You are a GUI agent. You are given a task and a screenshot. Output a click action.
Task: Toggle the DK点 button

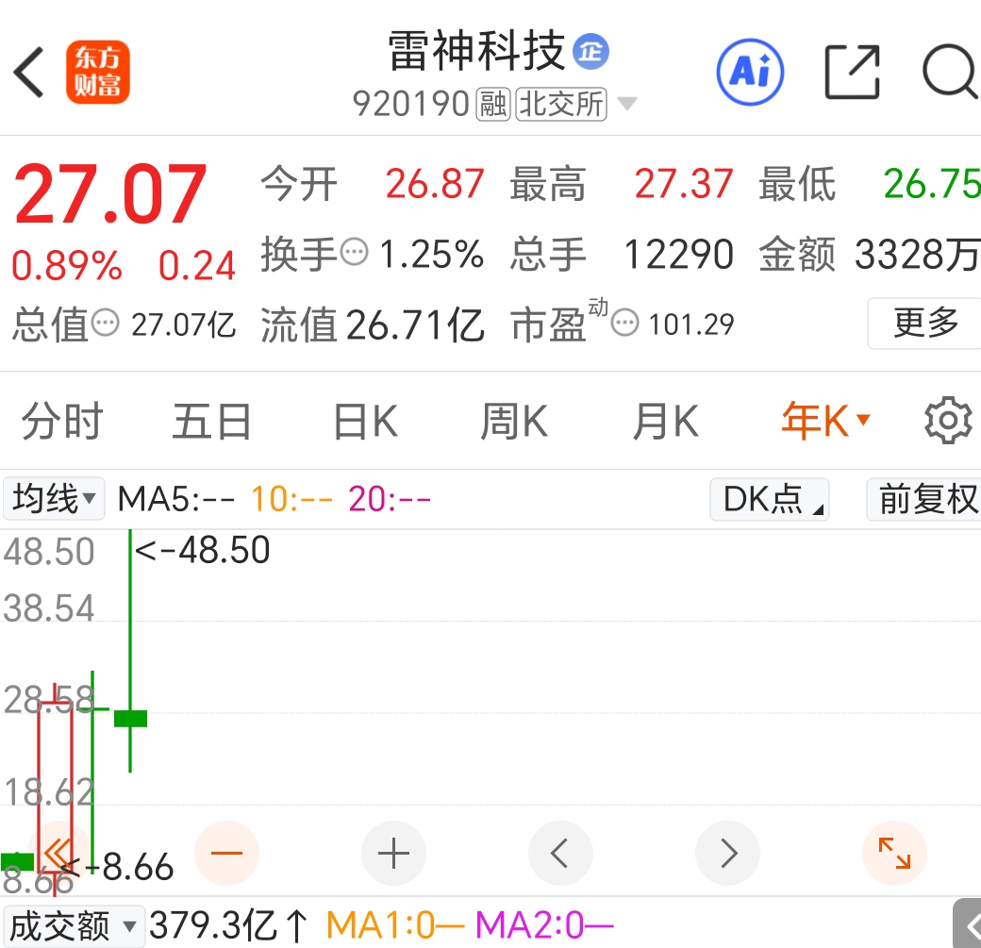(x=770, y=499)
